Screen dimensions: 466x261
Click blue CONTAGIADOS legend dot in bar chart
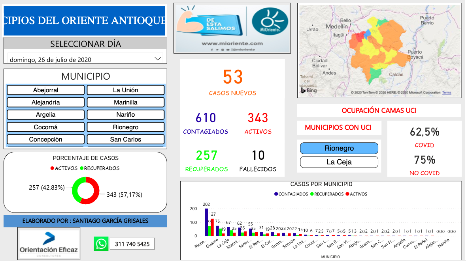[276, 194]
